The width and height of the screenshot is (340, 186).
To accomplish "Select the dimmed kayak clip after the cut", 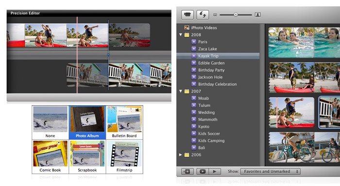I will 130,35.
